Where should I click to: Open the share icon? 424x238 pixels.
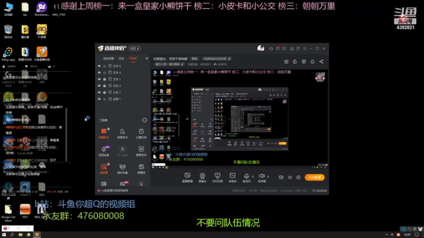(321, 61)
